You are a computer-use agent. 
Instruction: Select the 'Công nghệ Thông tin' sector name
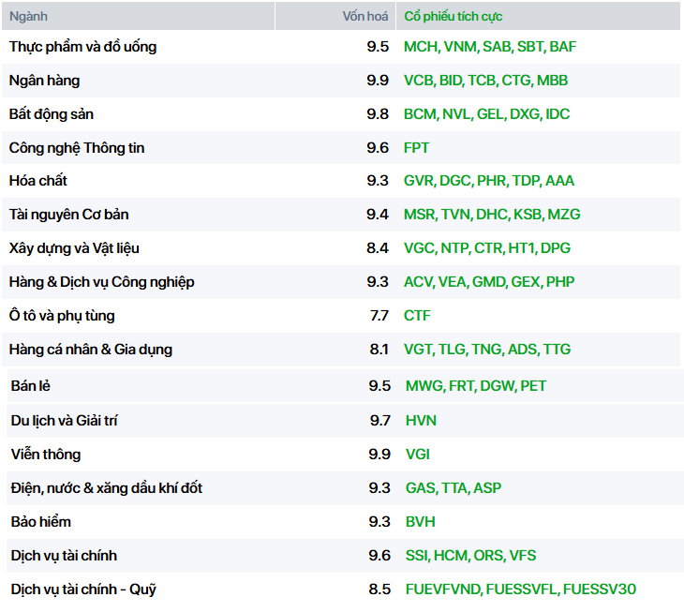[x=77, y=148]
